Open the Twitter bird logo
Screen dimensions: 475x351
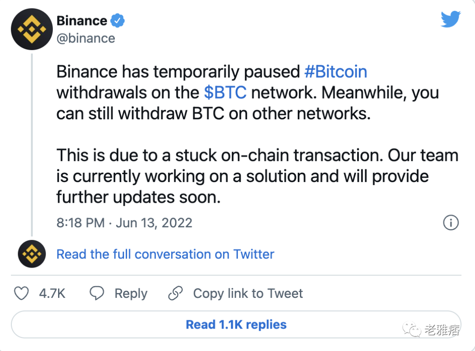pos(450,19)
